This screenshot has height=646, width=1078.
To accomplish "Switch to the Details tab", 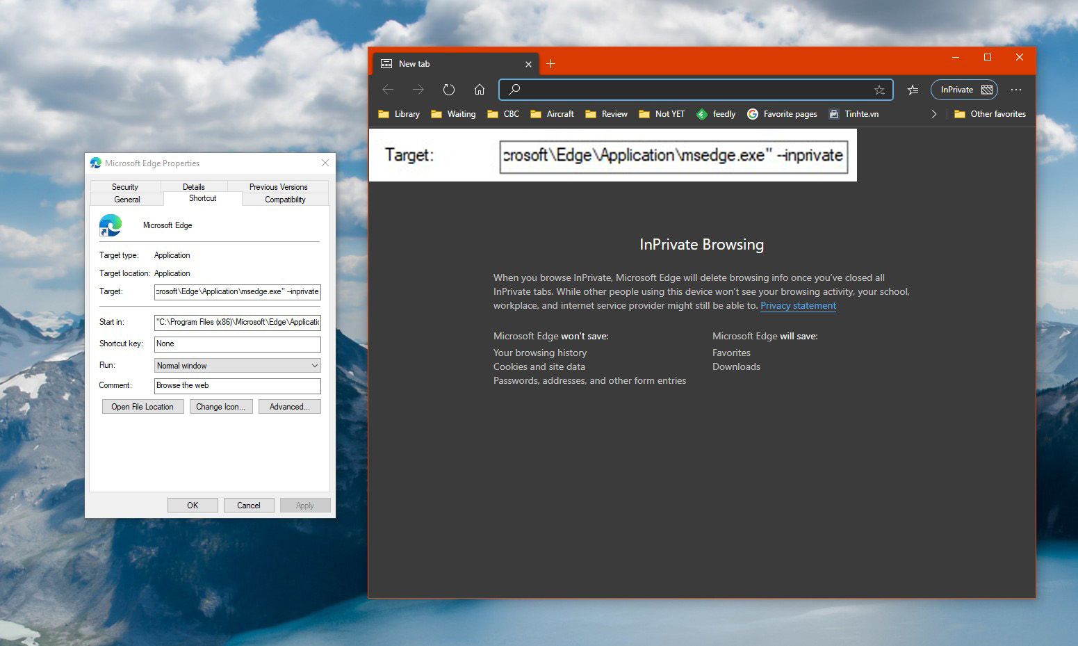I will [193, 186].
